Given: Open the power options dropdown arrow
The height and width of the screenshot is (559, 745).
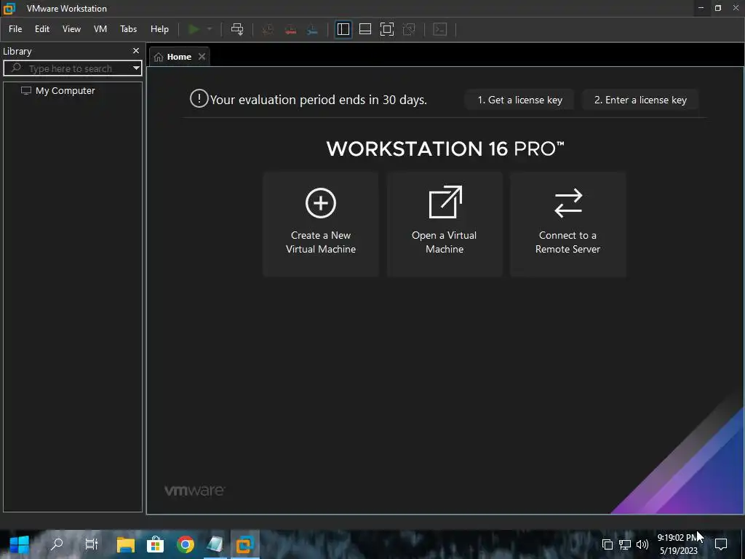Looking at the screenshot, I should point(210,29).
